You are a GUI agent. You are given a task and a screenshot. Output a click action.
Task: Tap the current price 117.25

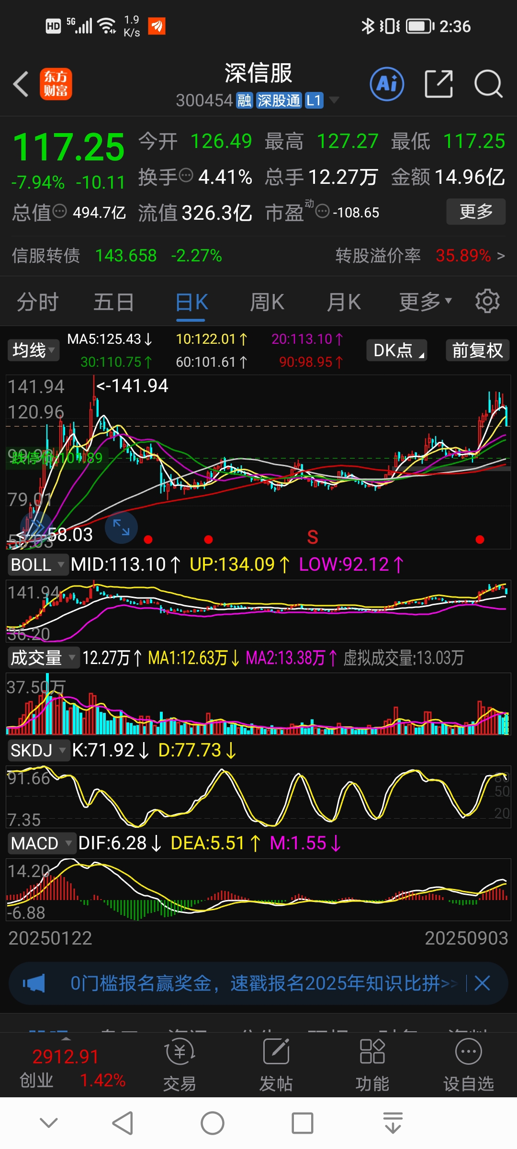(x=68, y=147)
